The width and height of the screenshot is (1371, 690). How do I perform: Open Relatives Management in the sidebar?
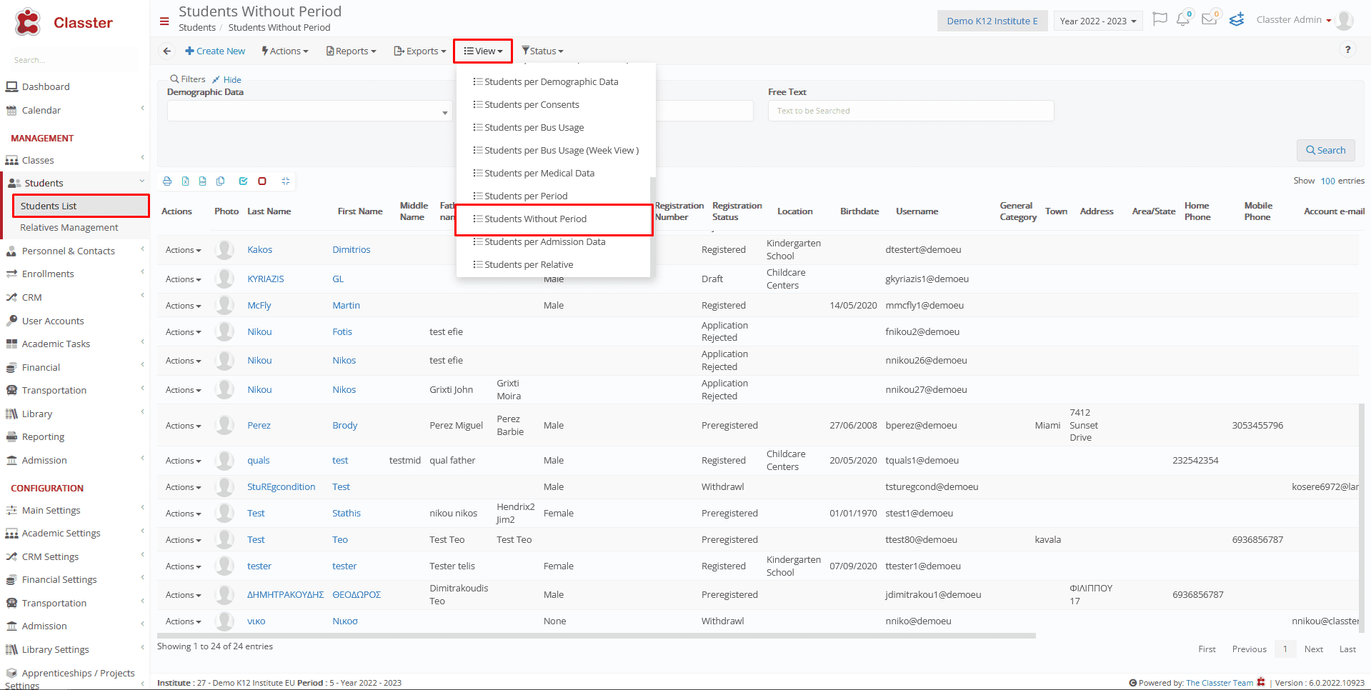[x=69, y=227]
